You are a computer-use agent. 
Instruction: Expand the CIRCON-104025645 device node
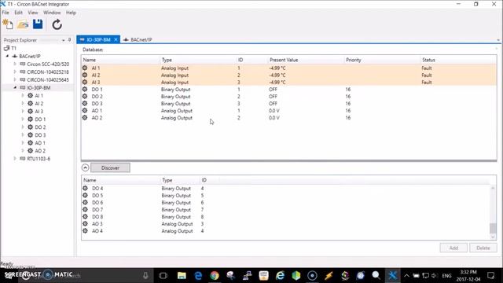(15, 79)
